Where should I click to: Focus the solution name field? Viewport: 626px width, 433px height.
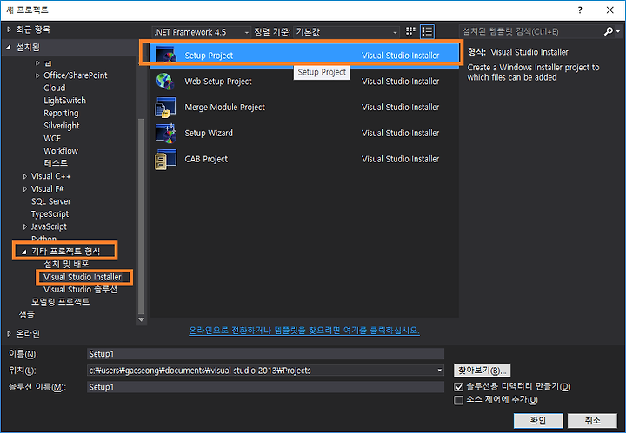click(265, 387)
